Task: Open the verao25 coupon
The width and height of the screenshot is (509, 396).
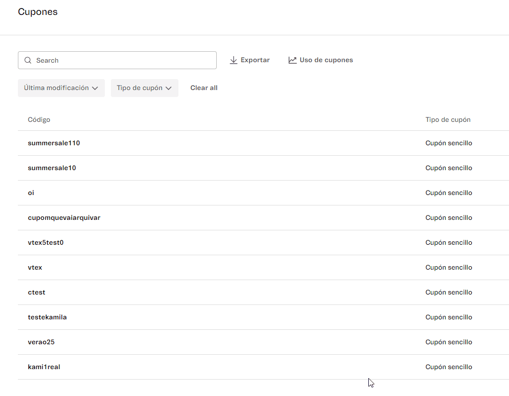Action: point(41,342)
